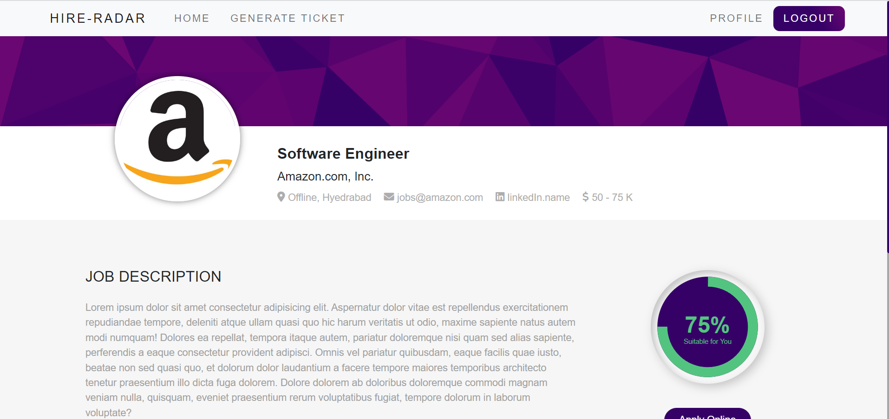Click the 50 - 75 K salary range
Screen dimensions: 889x419
tap(612, 197)
